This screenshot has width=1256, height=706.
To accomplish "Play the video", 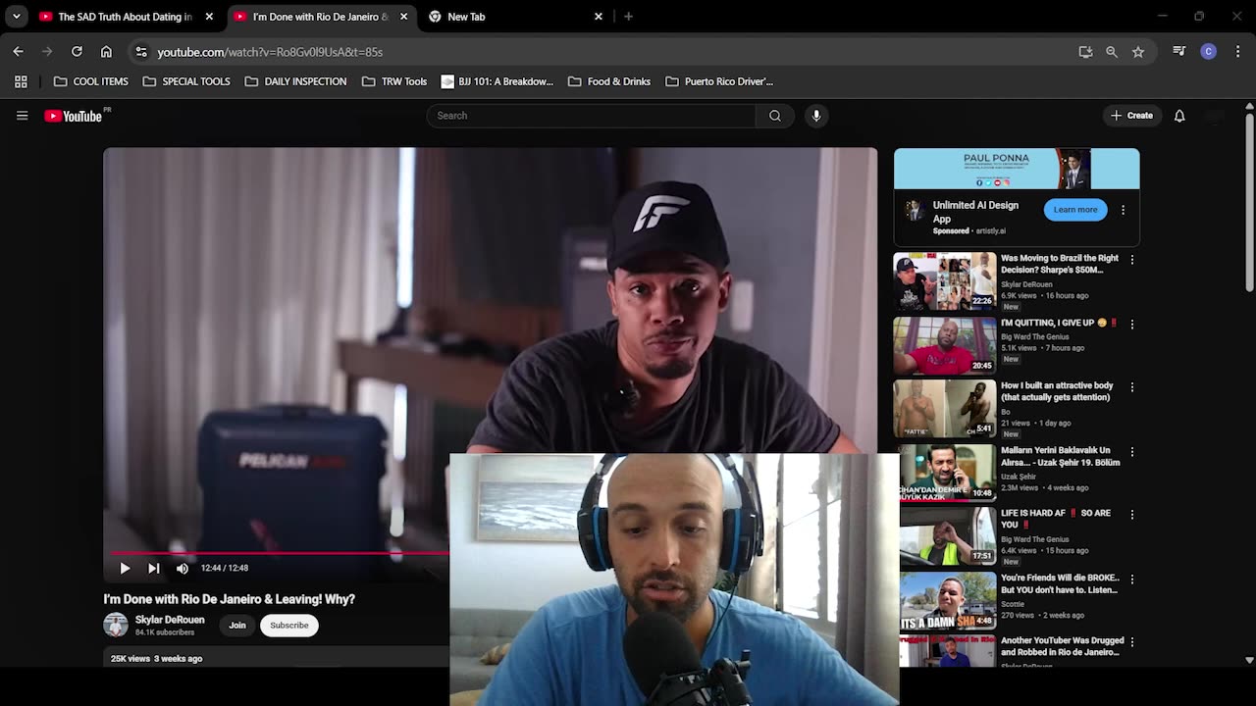I will pyautogui.click(x=125, y=568).
